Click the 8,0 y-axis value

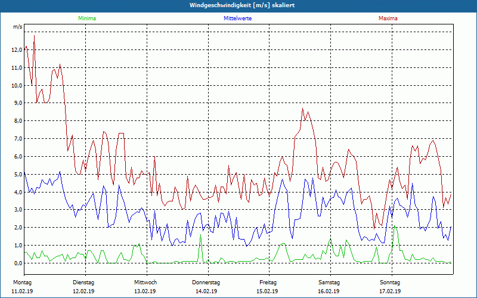click(18, 121)
